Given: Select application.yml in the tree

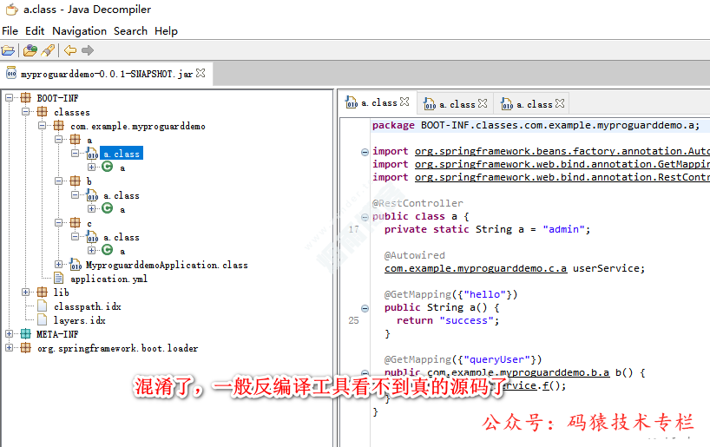Looking at the screenshot, I should point(108,279).
